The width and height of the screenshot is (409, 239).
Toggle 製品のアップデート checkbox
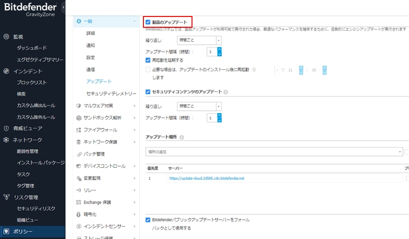coord(148,22)
